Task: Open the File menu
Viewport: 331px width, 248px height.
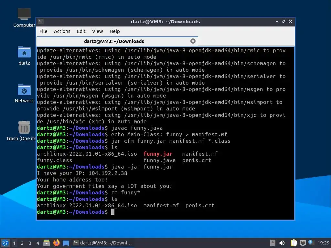Action: click(x=43, y=31)
